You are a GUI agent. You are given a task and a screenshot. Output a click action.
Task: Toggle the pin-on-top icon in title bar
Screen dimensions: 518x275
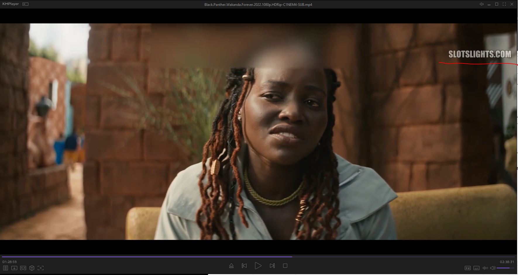(x=481, y=4)
